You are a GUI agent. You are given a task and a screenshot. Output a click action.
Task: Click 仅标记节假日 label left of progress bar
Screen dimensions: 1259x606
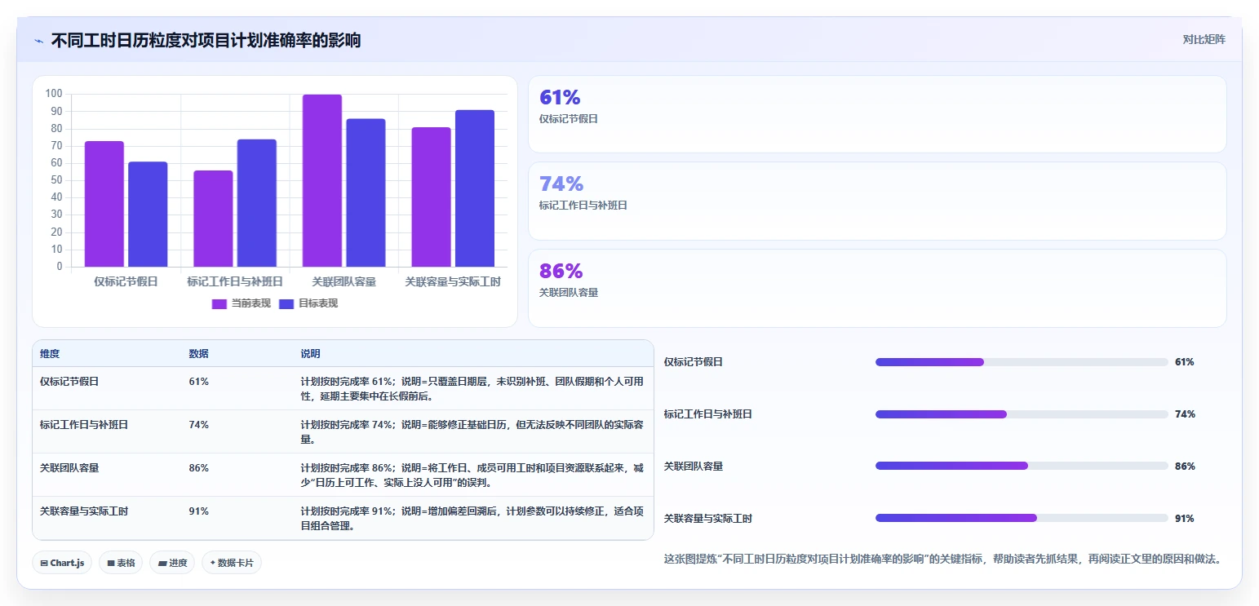coord(694,362)
